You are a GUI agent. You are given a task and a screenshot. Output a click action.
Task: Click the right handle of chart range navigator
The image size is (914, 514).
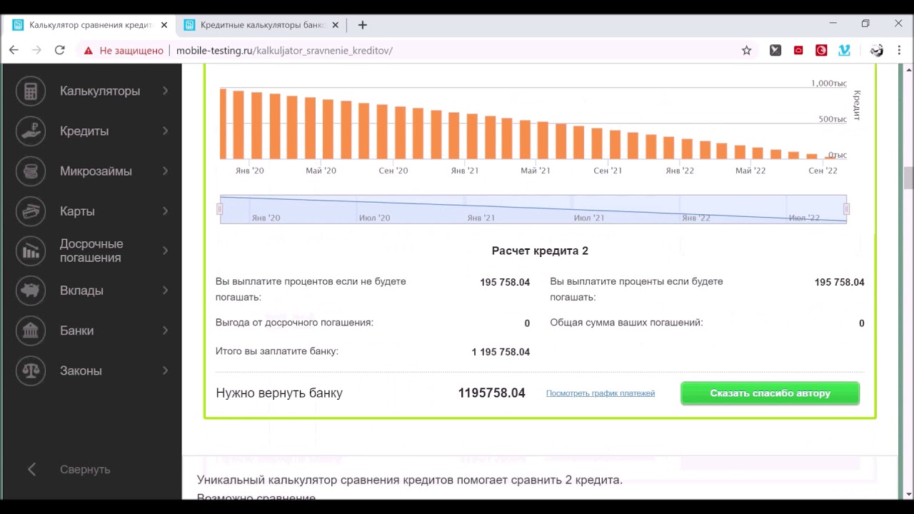click(x=846, y=209)
